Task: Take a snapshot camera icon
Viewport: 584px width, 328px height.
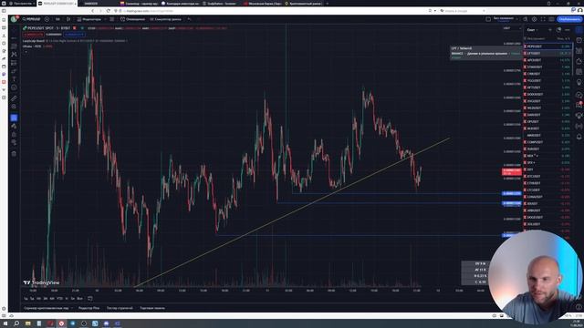Action: 551,19
